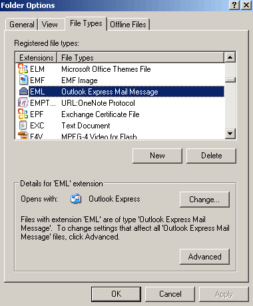Click the help question mark button
The image size is (253, 306).
pos(234,5)
